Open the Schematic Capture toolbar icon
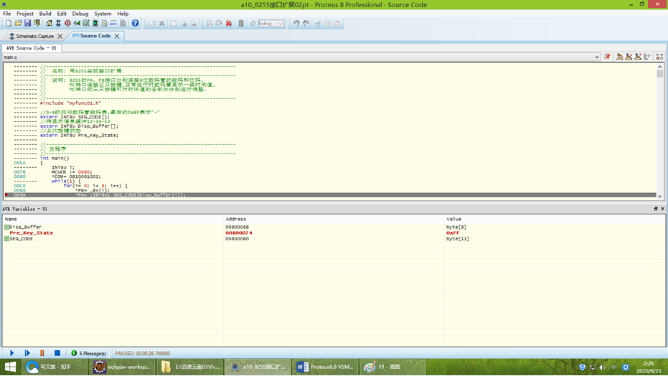 tap(58, 24)
